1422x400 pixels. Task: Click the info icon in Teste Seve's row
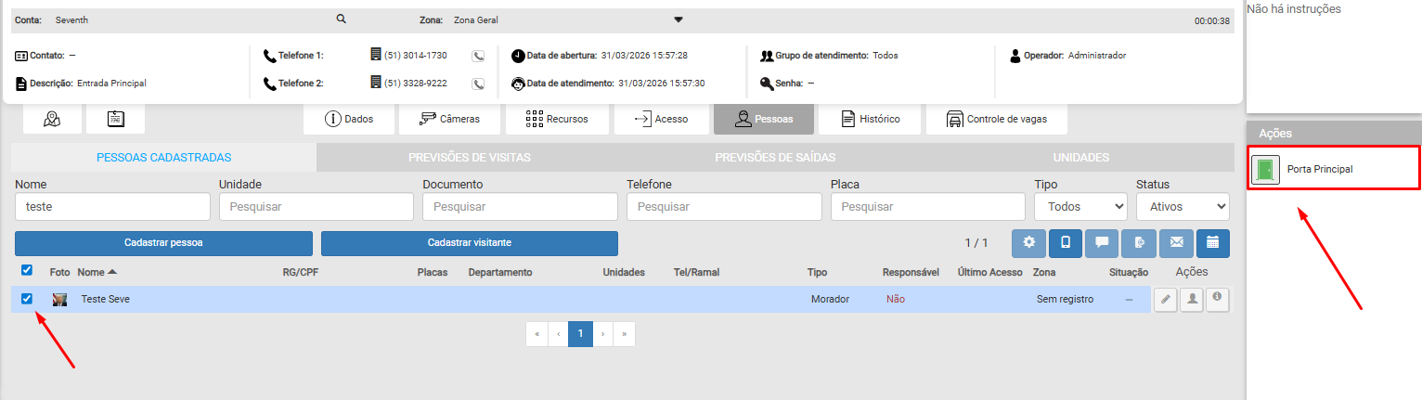[1217, 299]
